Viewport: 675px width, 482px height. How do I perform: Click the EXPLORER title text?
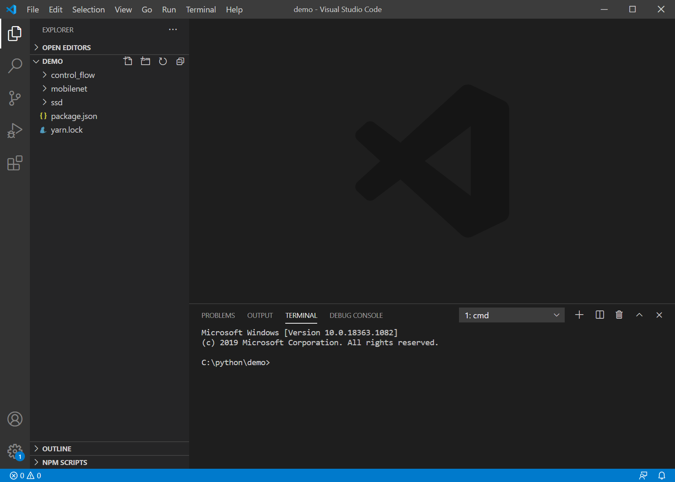click(x=58, y=30)
